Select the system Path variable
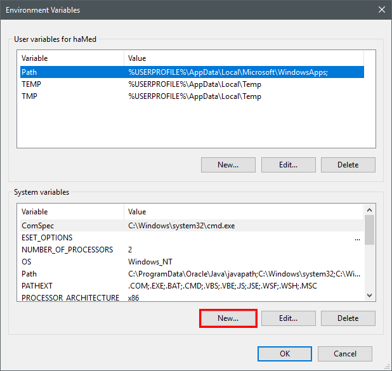 pos(192,274)
